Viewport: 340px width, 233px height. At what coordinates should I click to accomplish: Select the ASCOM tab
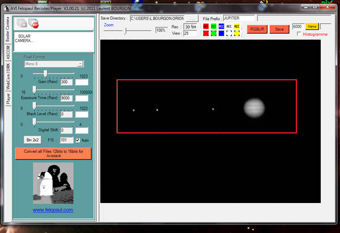tap(7, 51)
